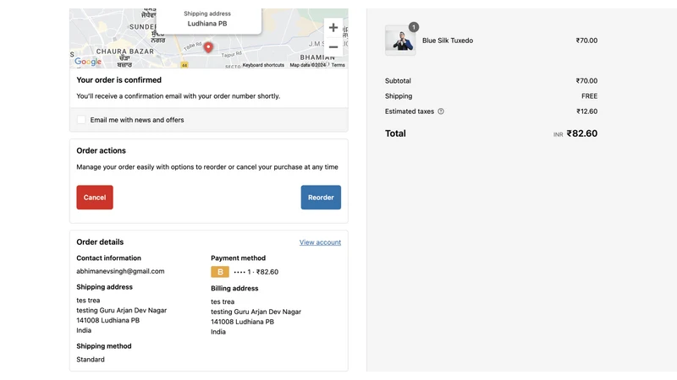Click the CHAURA BAZAR map label
The image size is (677, 380).
coord(124,52)
